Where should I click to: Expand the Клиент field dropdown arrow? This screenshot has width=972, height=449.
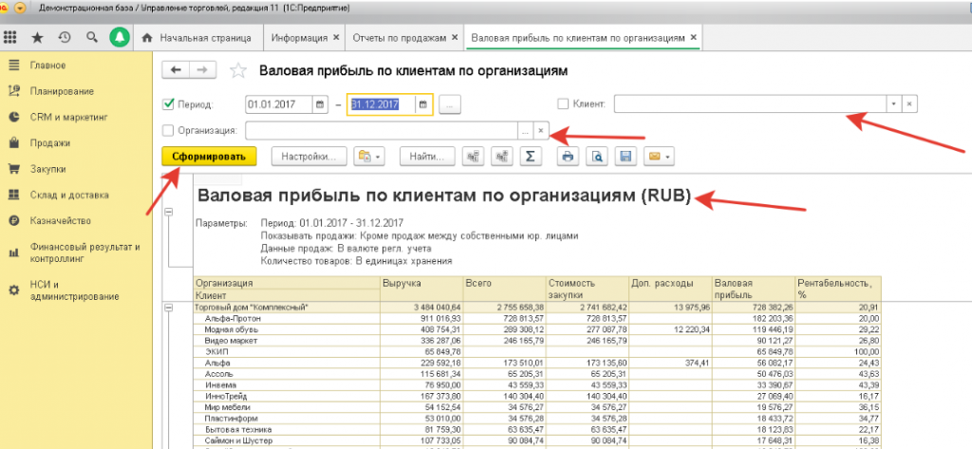point(892,103)
